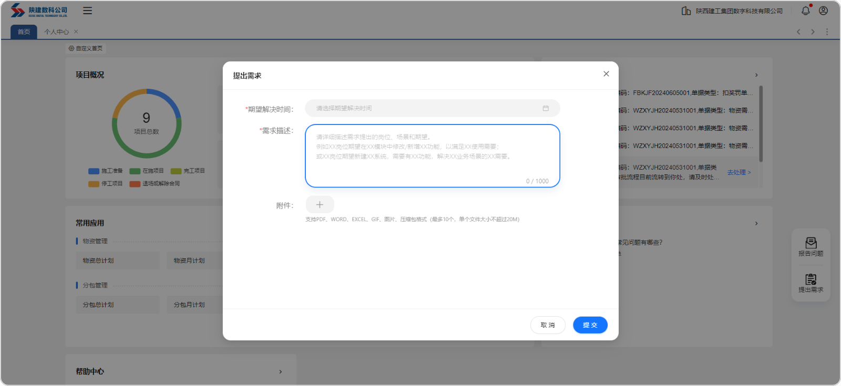Switch to the 个人中心 tab
The image size is (841, 386).
[x=56, y=32]
